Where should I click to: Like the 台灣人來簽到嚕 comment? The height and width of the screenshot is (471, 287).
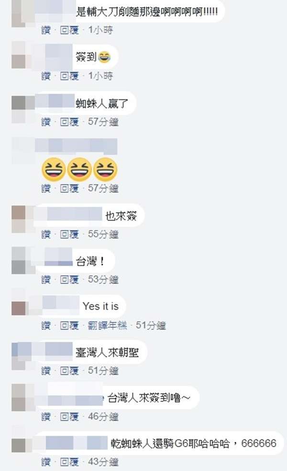(46, 417)
